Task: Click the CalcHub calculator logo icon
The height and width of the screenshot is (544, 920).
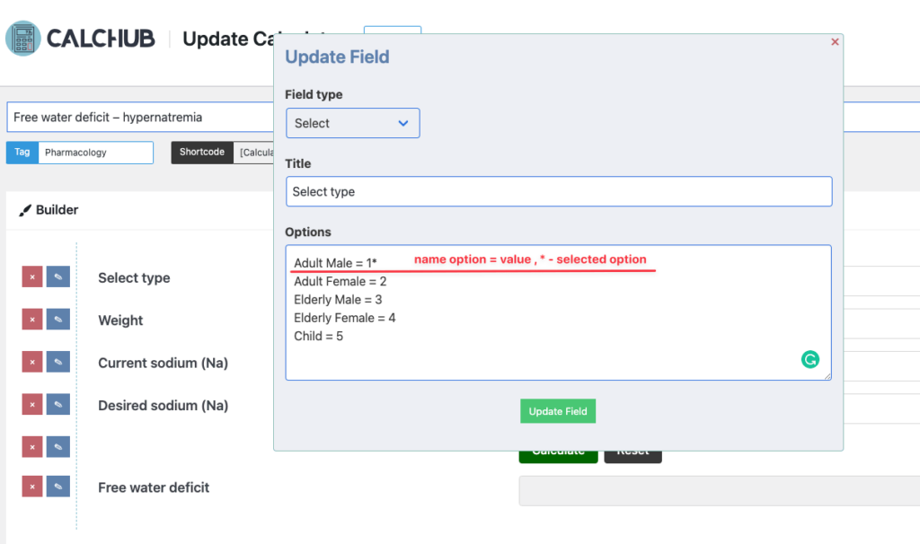Action: click(x=23, y=38)
